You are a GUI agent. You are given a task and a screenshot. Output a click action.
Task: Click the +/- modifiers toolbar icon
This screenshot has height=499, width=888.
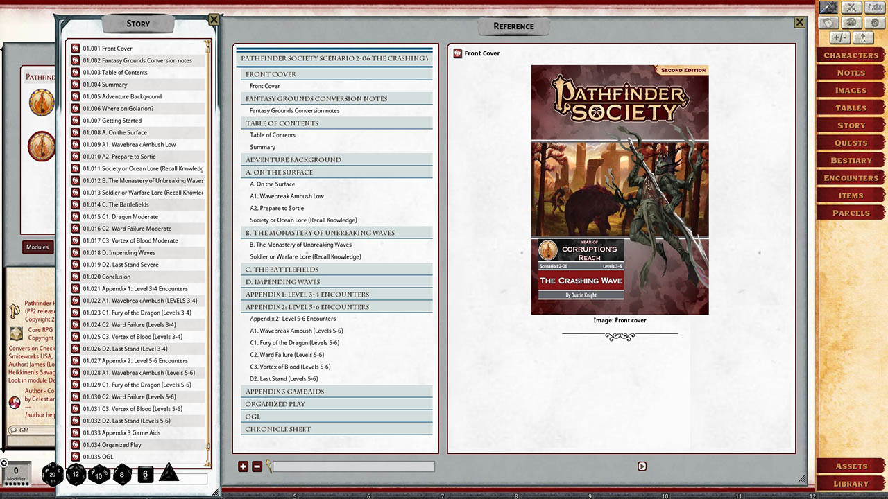(x=840, y=37)
